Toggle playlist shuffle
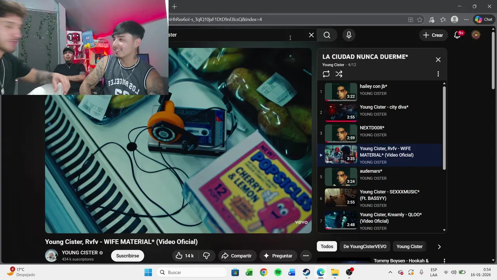 (339, 74)
